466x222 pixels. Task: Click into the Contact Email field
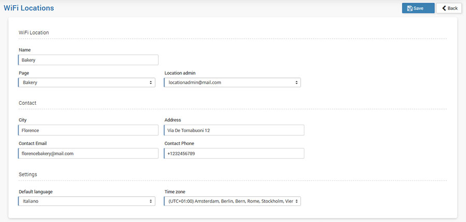[88, 153]
